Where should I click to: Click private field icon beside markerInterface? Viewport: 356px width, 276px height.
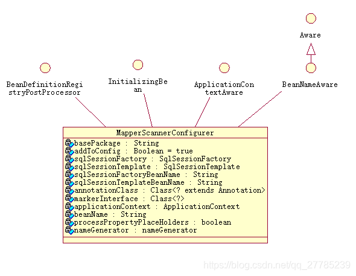[69, 199]
